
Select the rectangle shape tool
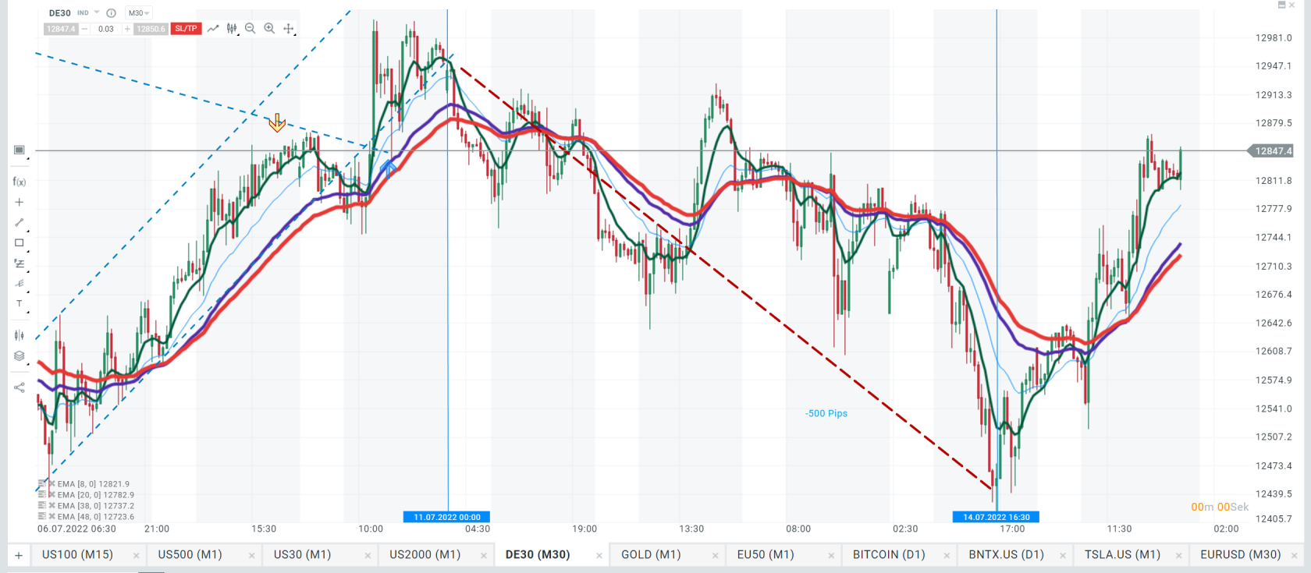click(20, 243)
